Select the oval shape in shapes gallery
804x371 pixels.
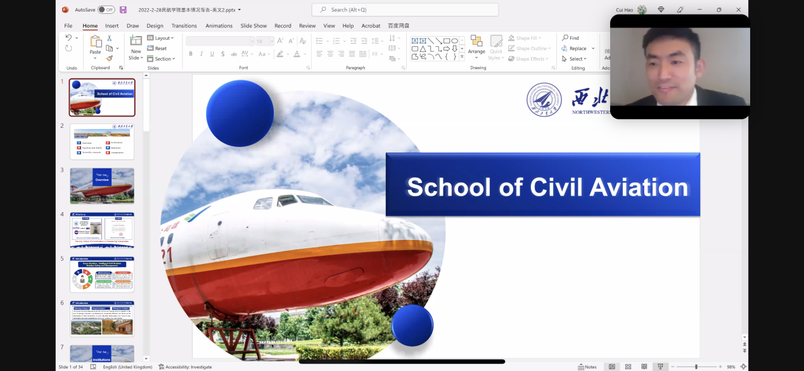pyautogui.click(x=454, y=41)
